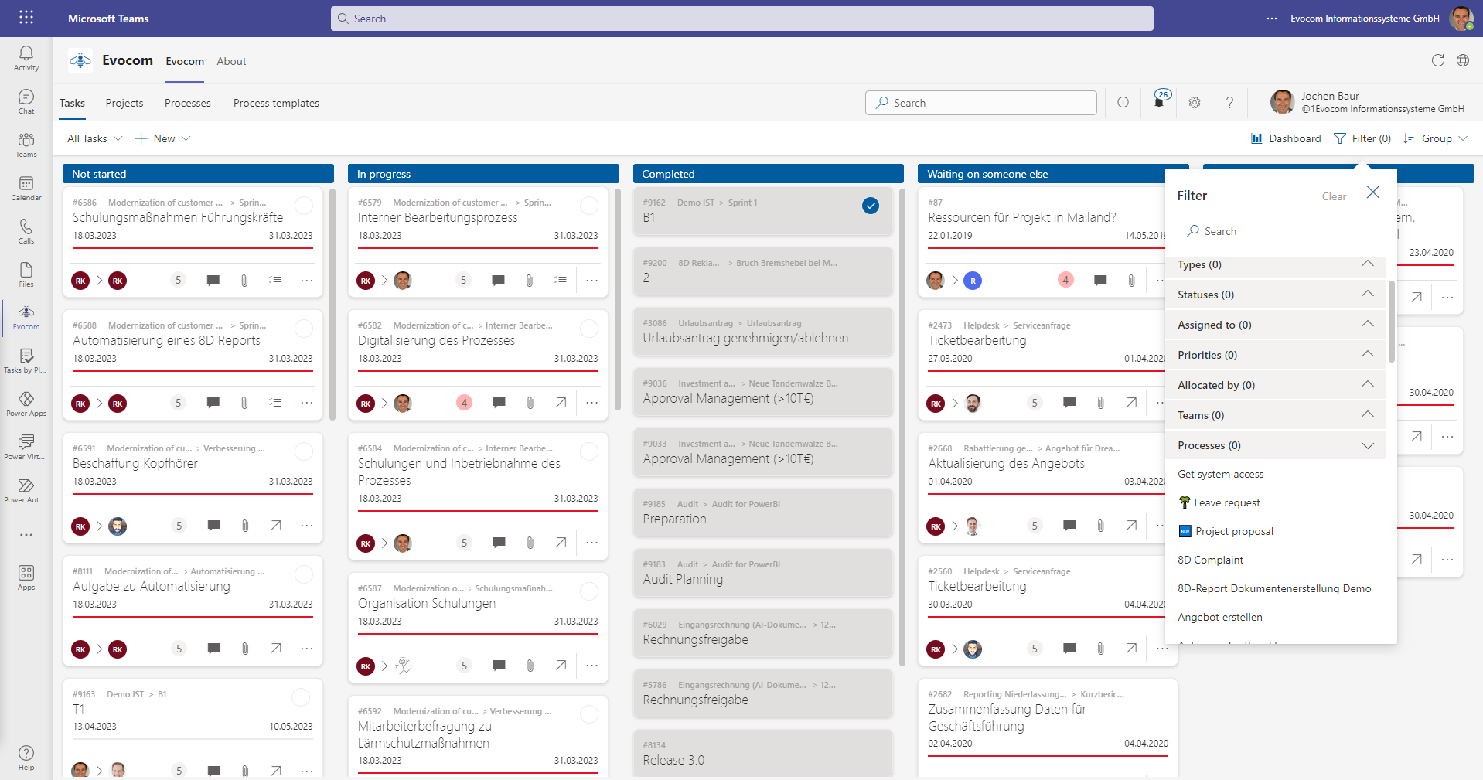Open the All Tasks dropdown
The width and height of the screenshot is (1483, 780).
coord(92,138)
